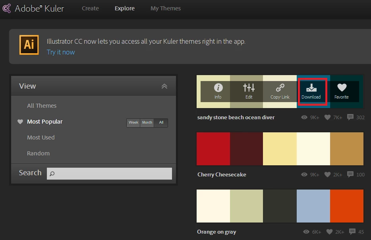Open the sandy stone beach ocean diver title
371x240 pixels.
click(236, 117)
